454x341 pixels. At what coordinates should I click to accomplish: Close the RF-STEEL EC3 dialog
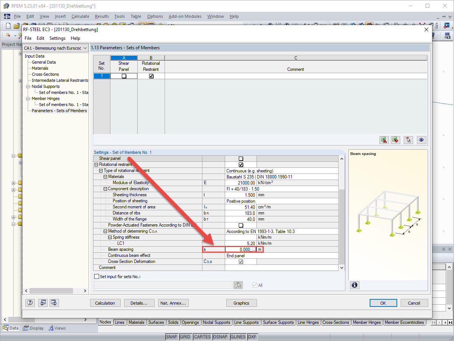tap(426, 29)
